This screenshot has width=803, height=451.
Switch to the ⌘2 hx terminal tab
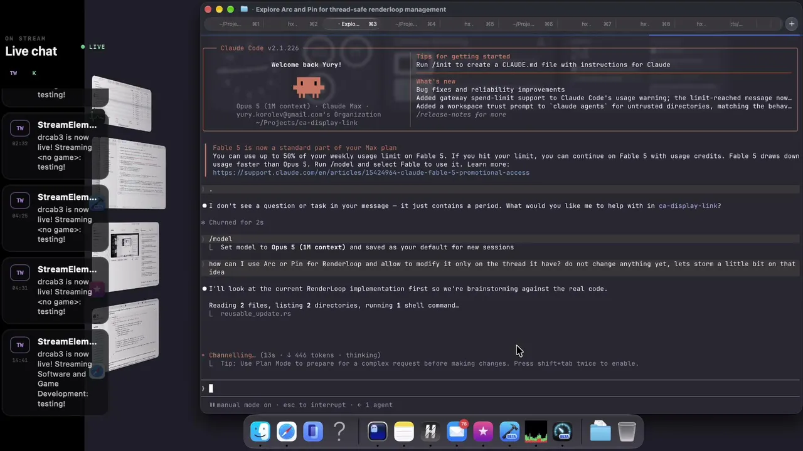302,24
